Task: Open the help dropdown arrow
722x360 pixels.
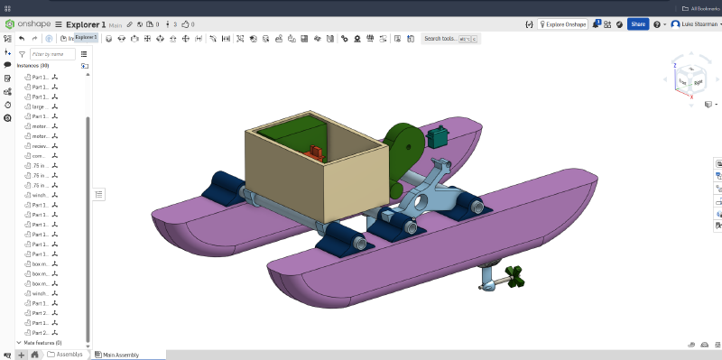Action: click(x=664, y=24)
